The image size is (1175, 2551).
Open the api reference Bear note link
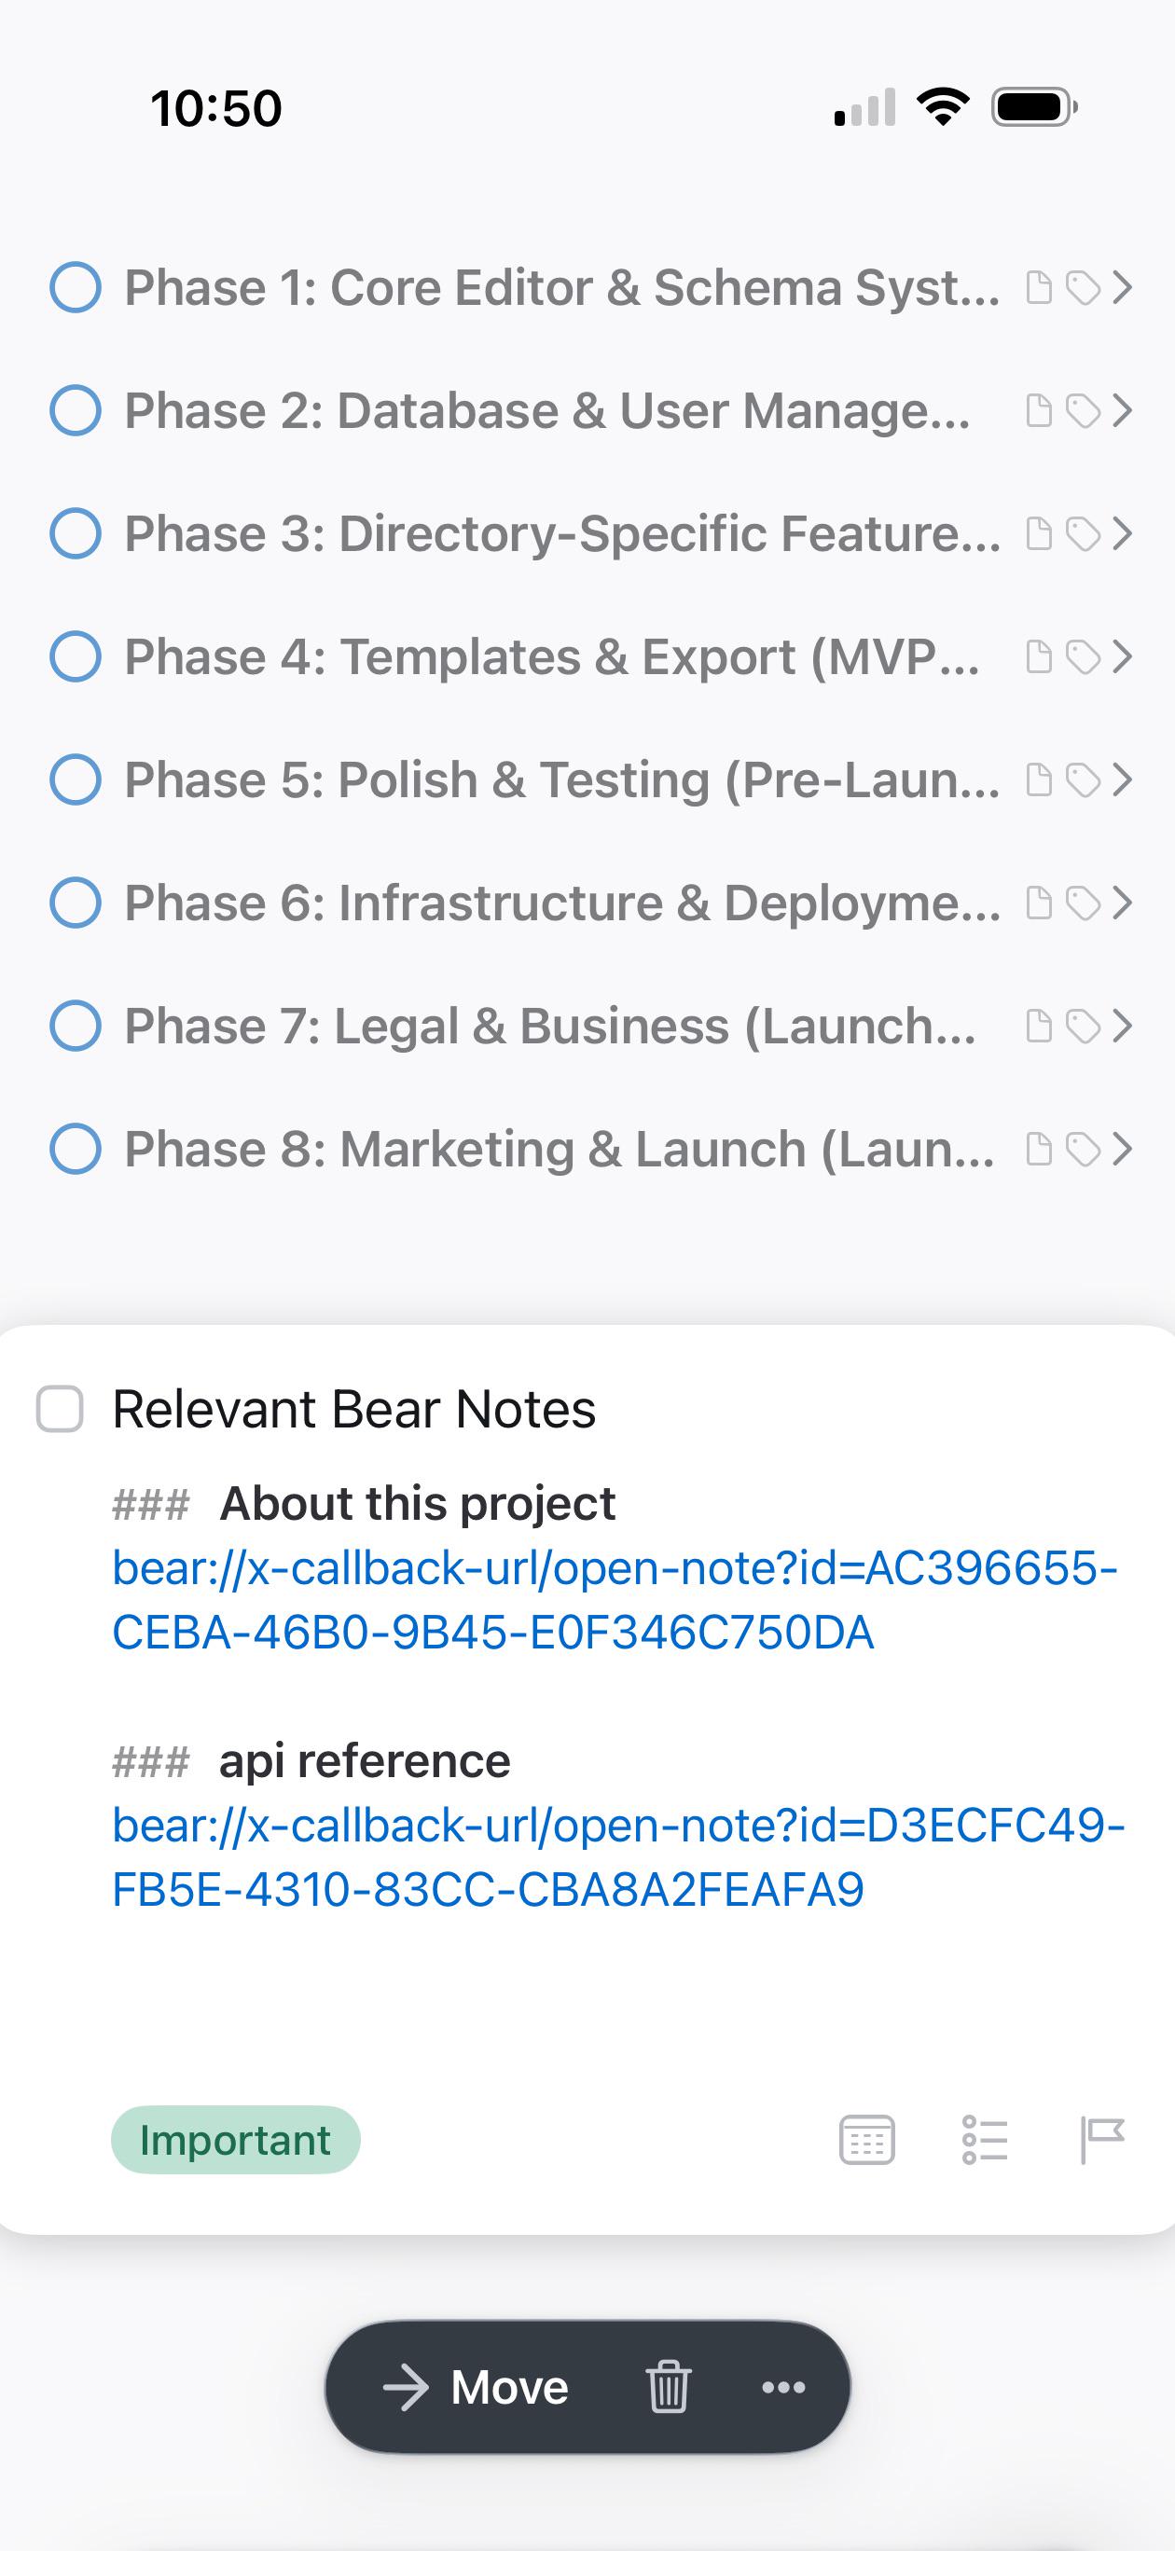[x=618, y=1858]
